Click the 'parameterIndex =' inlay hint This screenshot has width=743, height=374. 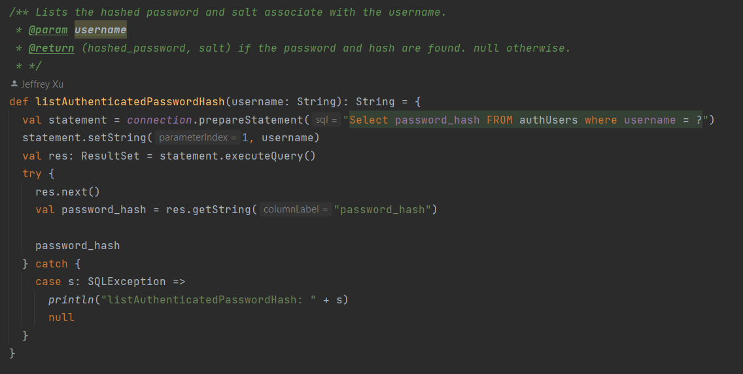[x=198, y=138]
